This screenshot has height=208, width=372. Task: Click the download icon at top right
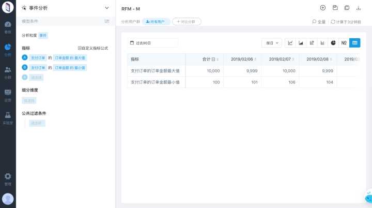pyautogui.click(x=359, y=8)
